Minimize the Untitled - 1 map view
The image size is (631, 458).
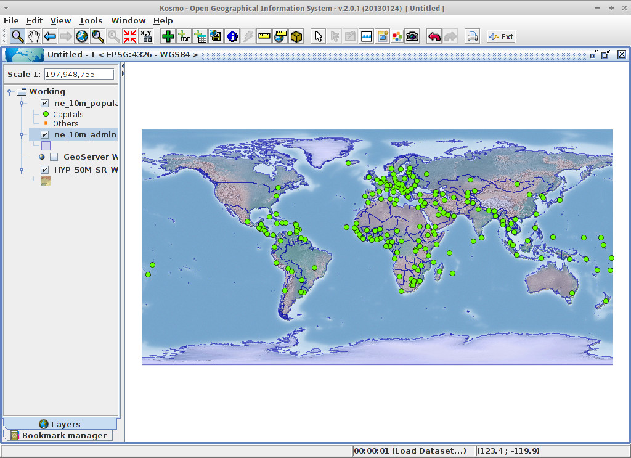(594, 54)
